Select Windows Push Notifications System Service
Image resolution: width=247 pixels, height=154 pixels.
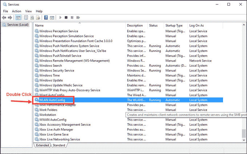click(x=69, y=46)
